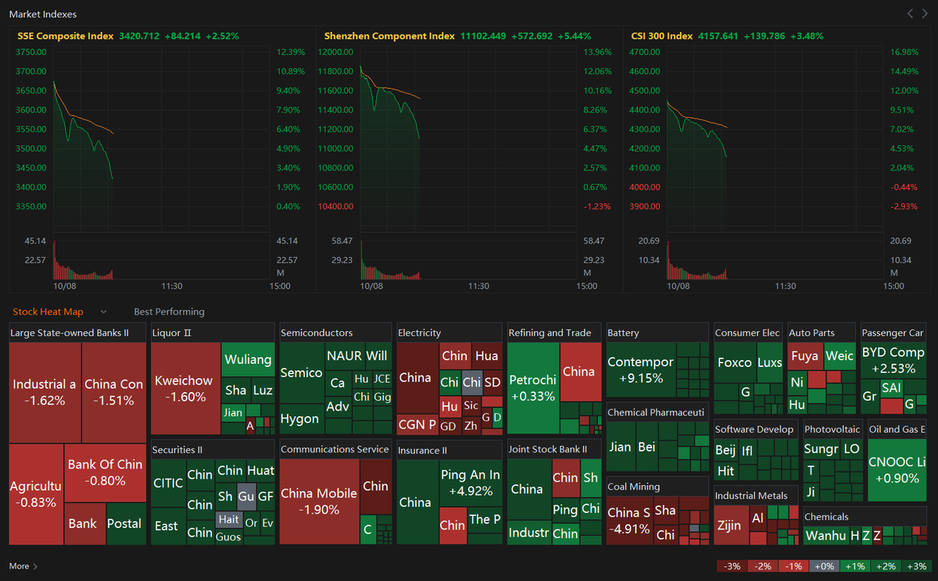
Task: Select Zijin industrial metals tile
Action: tap(730, 526)
